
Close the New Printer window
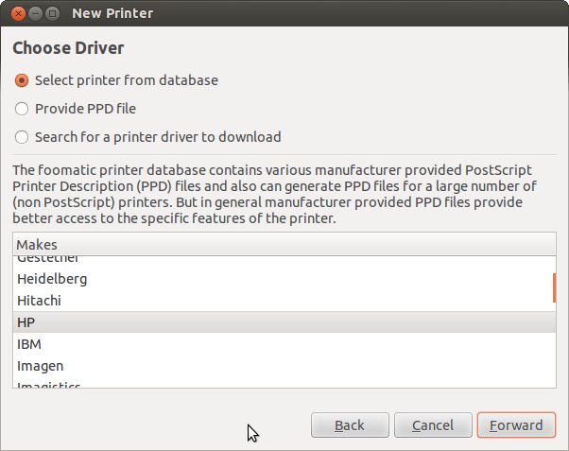click(15, 14)
